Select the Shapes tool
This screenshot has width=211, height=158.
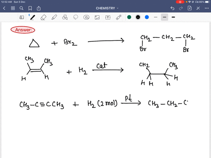point(65,18)
